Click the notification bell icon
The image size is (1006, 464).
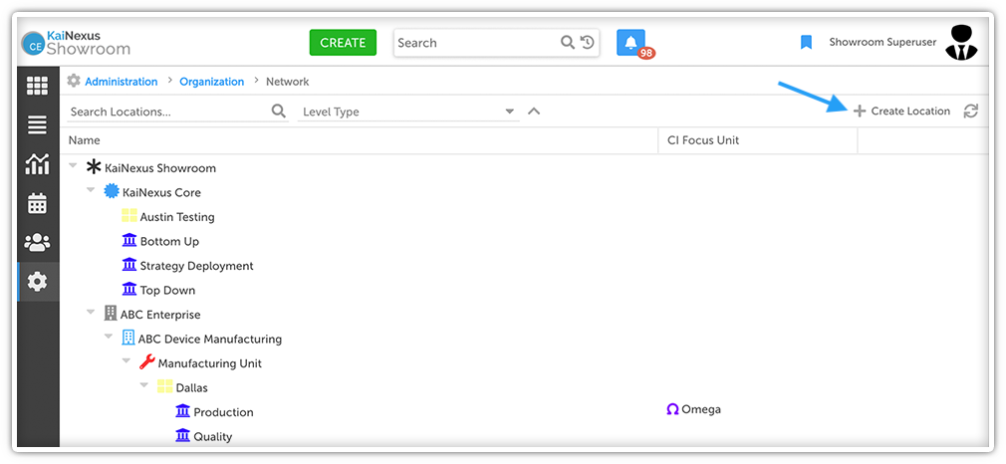point(630,43)
